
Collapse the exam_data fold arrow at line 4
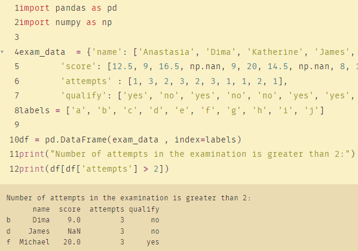point(2,52)
